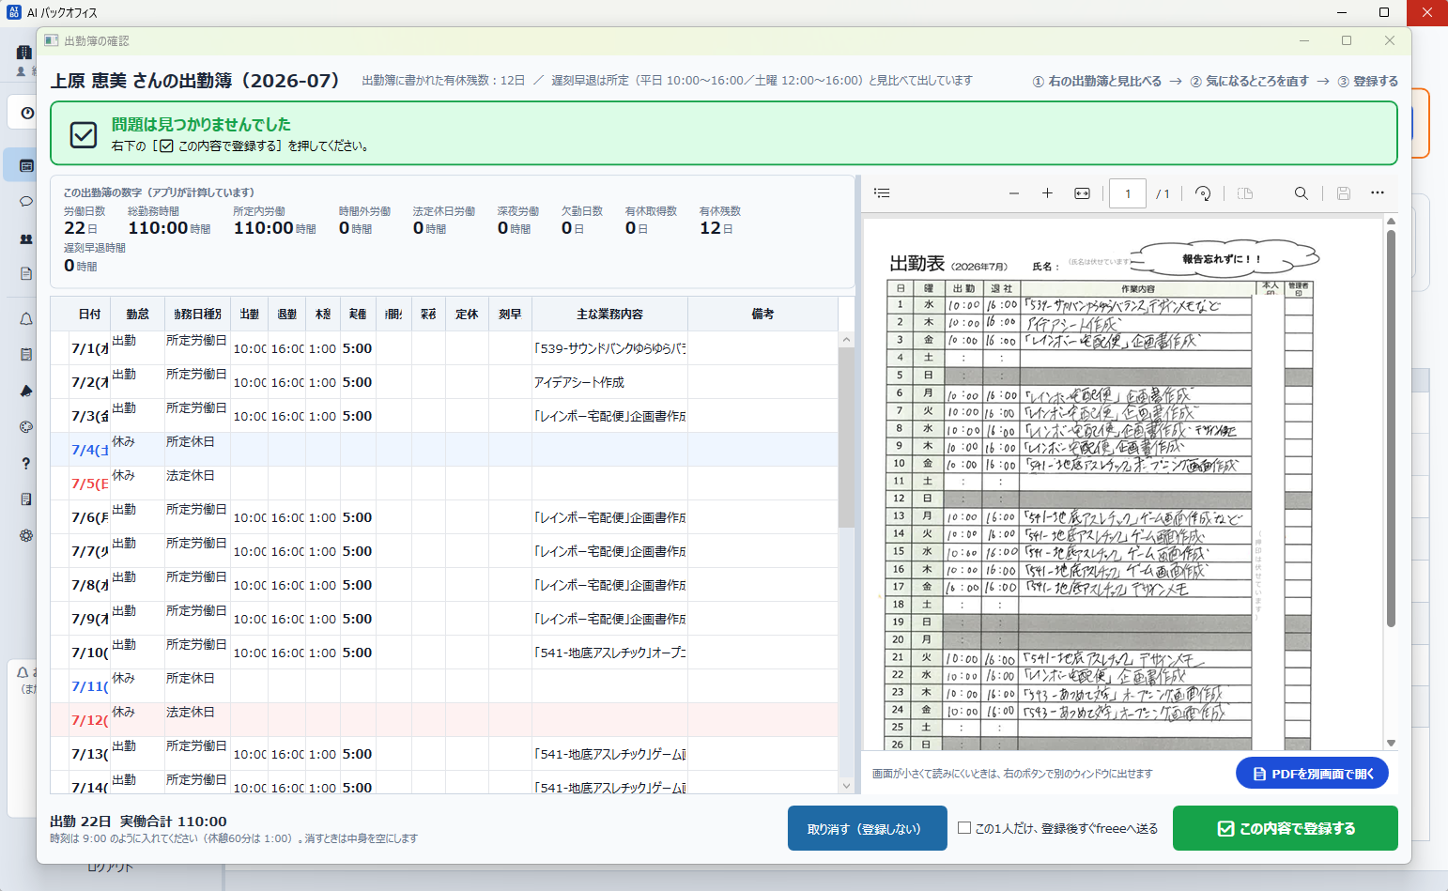Image resolution: width=1448 pixels, height=891 pixels.
Task: Zoom in the PDF with plus icon
Action: 1047,193
